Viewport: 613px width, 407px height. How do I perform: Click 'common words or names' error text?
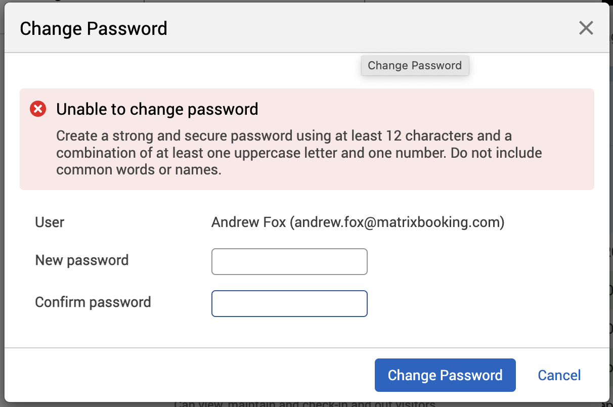(138, 170)
